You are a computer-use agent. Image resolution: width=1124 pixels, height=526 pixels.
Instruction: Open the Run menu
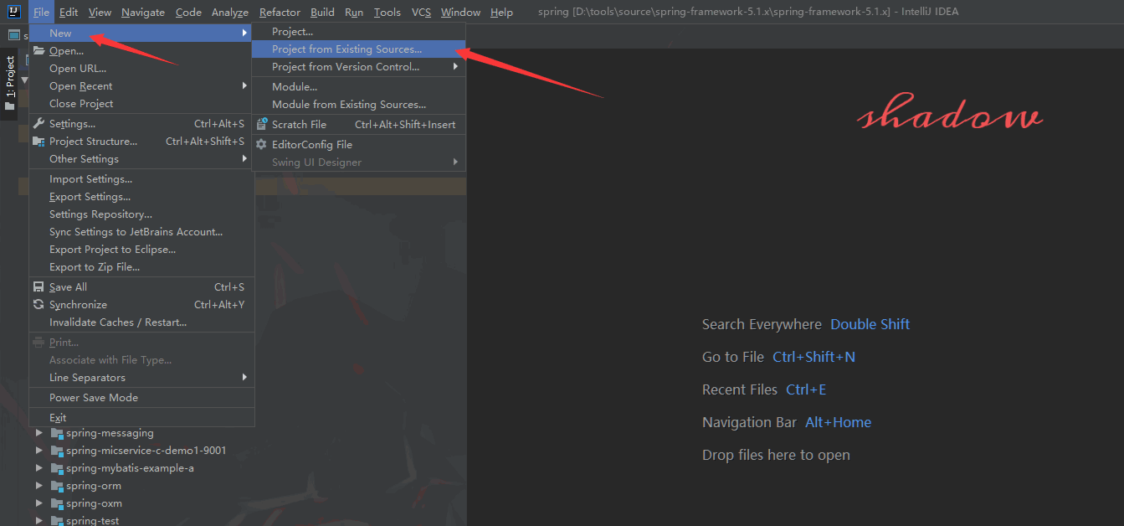(354, 12)
